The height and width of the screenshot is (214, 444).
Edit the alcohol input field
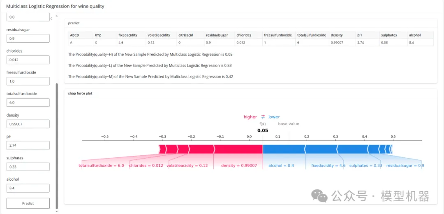click(28, 188)
